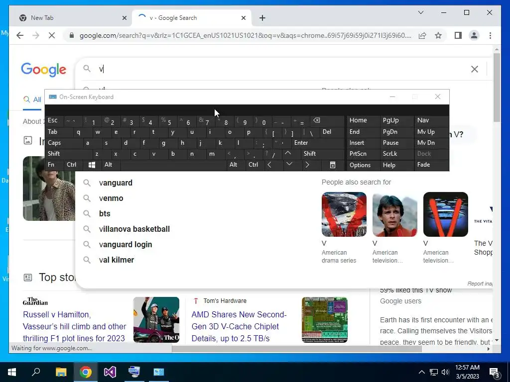The height and width of the screenshot is (382, 510).
Task: Open the F1 drivers story thumbnail
Action: pyautogui.click(x=156, y=320)
